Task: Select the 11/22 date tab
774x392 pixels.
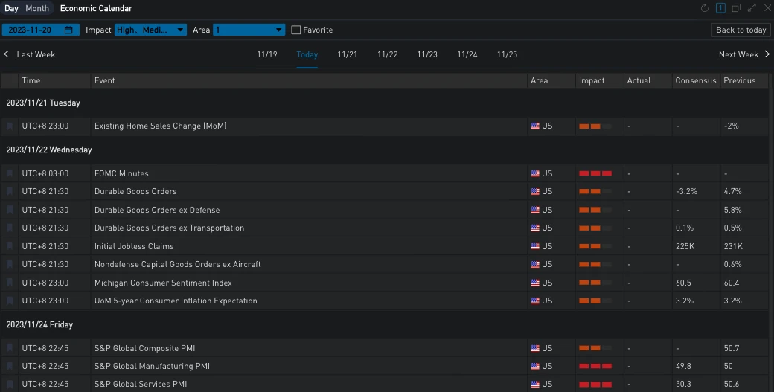Action: click(387, 54)
